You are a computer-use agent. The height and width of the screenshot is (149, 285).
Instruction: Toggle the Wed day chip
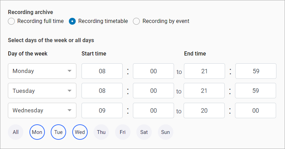click(80, 132)
